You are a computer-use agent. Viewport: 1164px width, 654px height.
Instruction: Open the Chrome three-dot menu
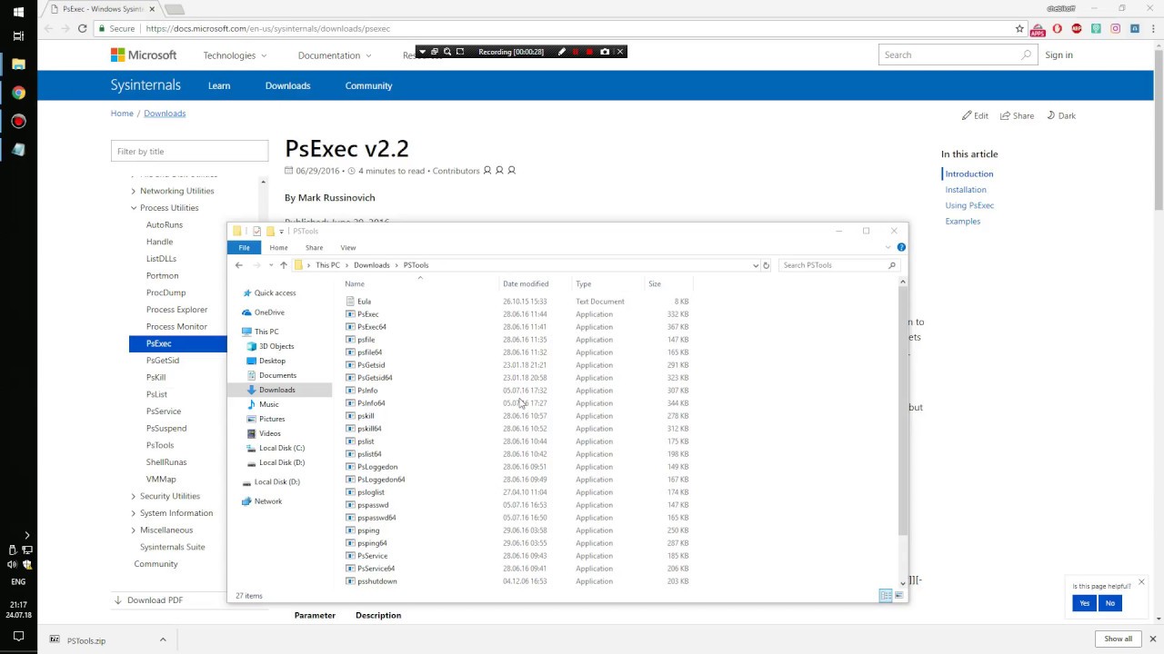tap(1152, 28)
